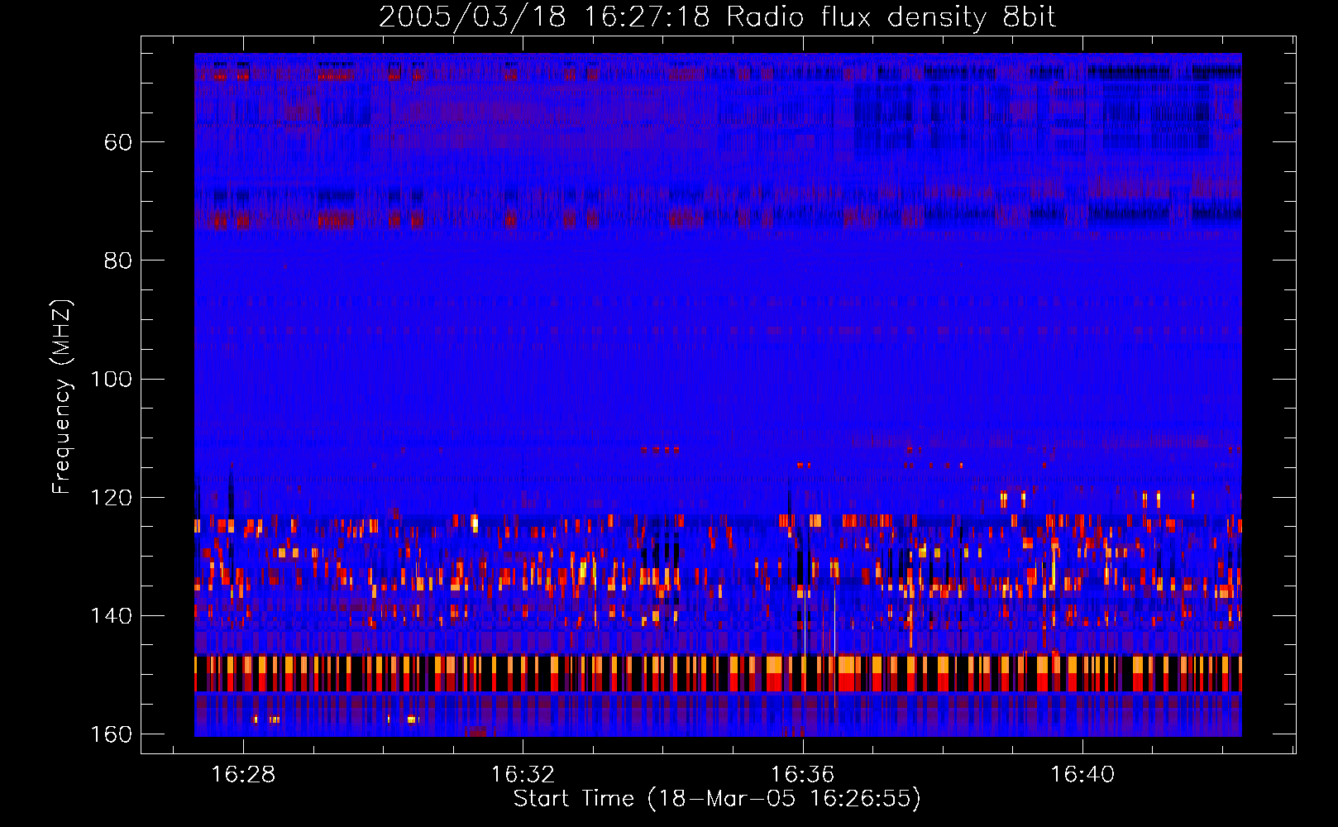The width and height of the screenshot is (1338, 827).
Task: Select the 'Frequency (MHZ)' y-axis label
Action: coord(62,396)
